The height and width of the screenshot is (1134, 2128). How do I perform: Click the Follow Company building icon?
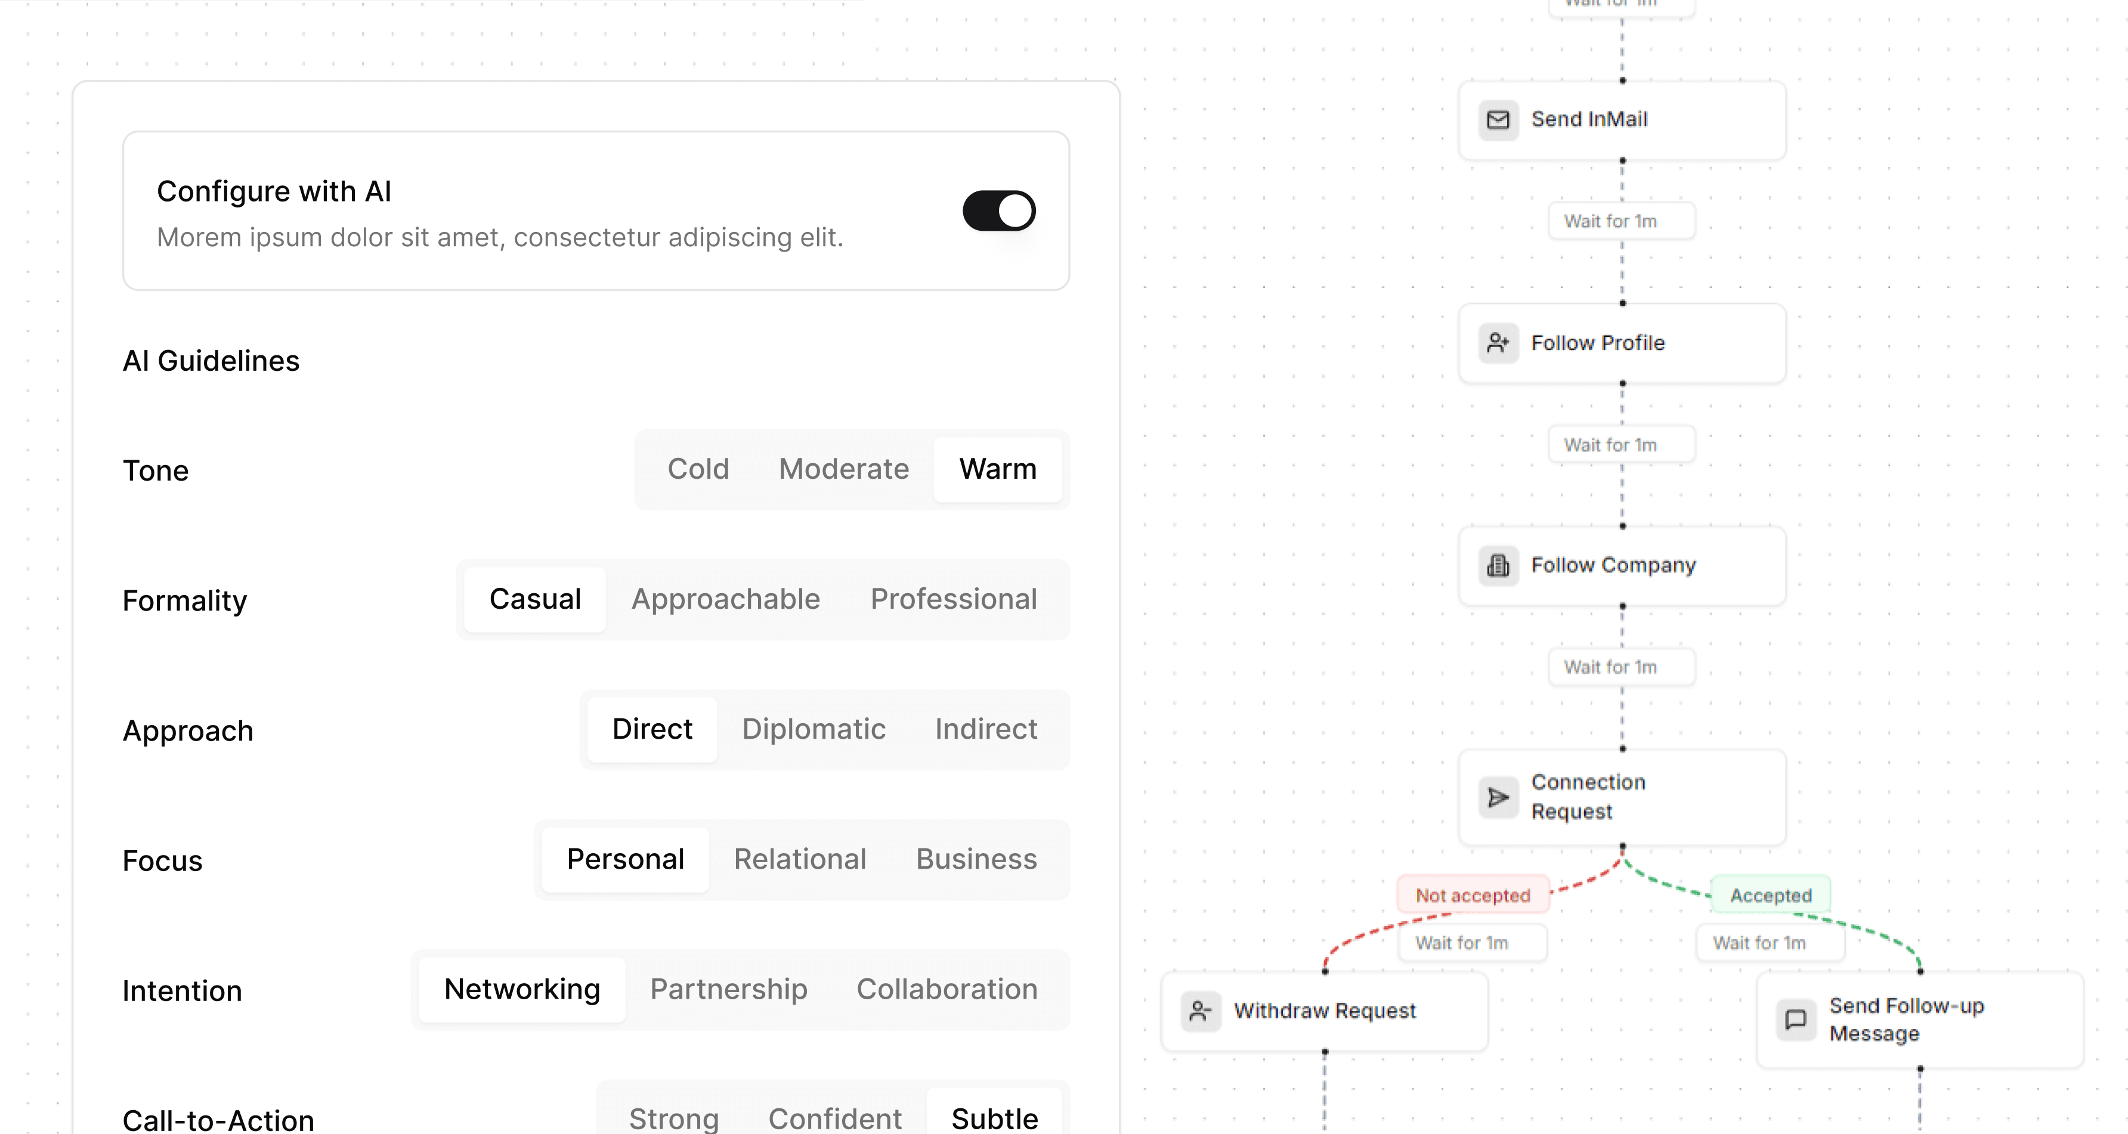click(x=1498, y=566)
